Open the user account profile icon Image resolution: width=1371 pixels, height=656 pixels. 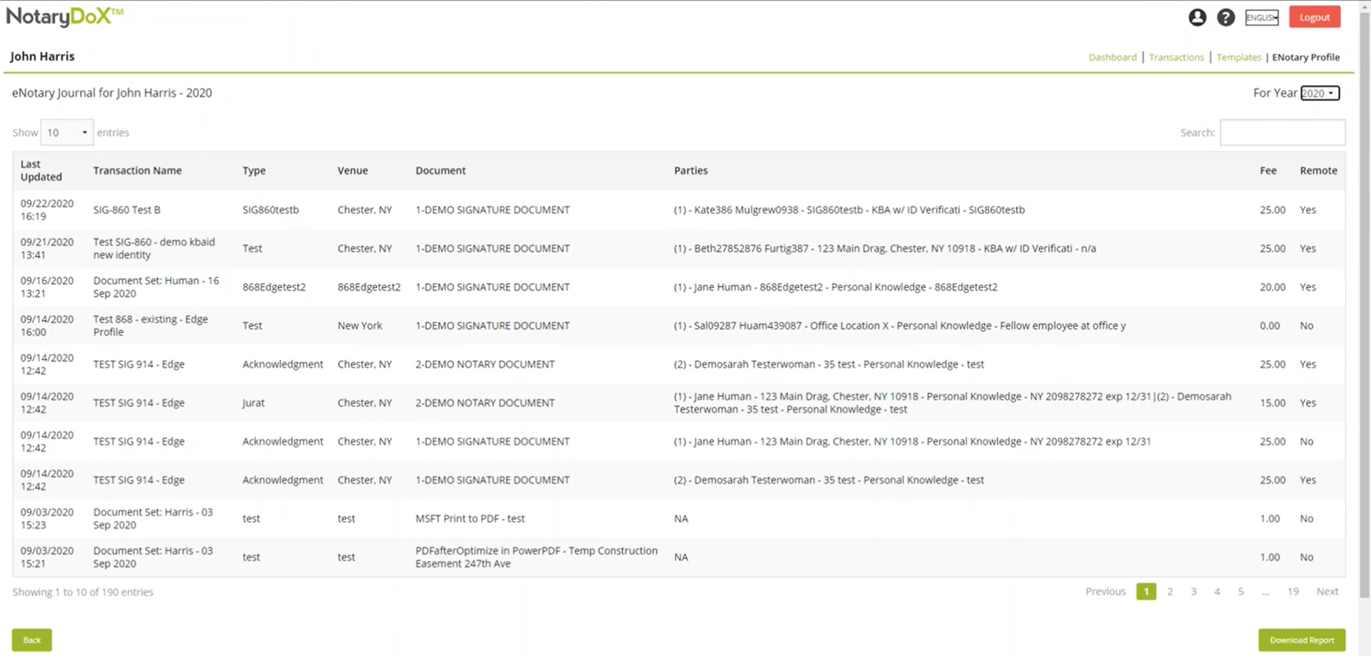pos(1197,17)
